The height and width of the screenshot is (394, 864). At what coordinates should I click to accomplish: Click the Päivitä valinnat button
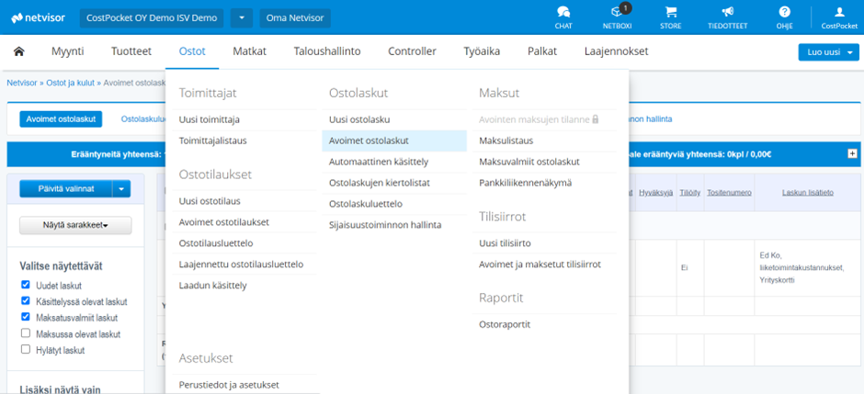click(x=65, y=189)
